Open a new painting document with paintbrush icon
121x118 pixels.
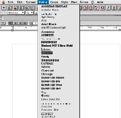[21, 8]
